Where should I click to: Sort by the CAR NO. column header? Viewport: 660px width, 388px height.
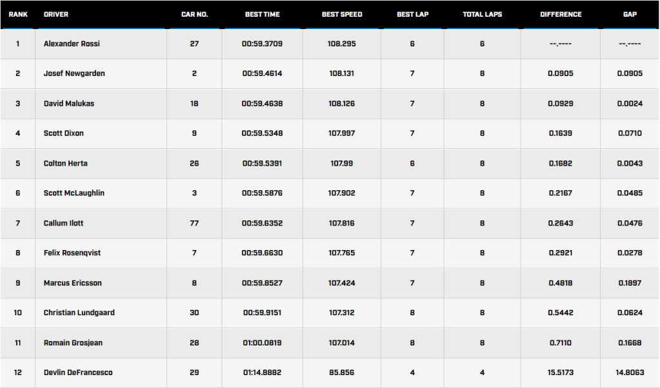point(194,14)
